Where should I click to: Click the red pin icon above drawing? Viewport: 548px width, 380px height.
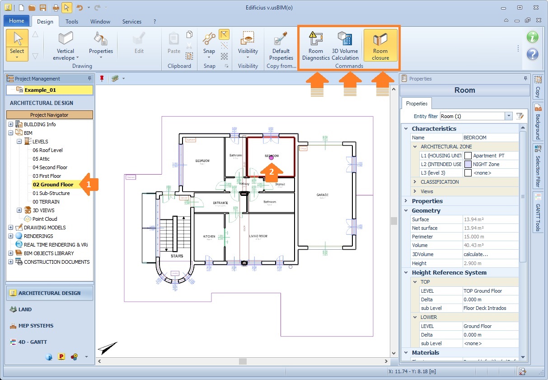click(102, 79)
